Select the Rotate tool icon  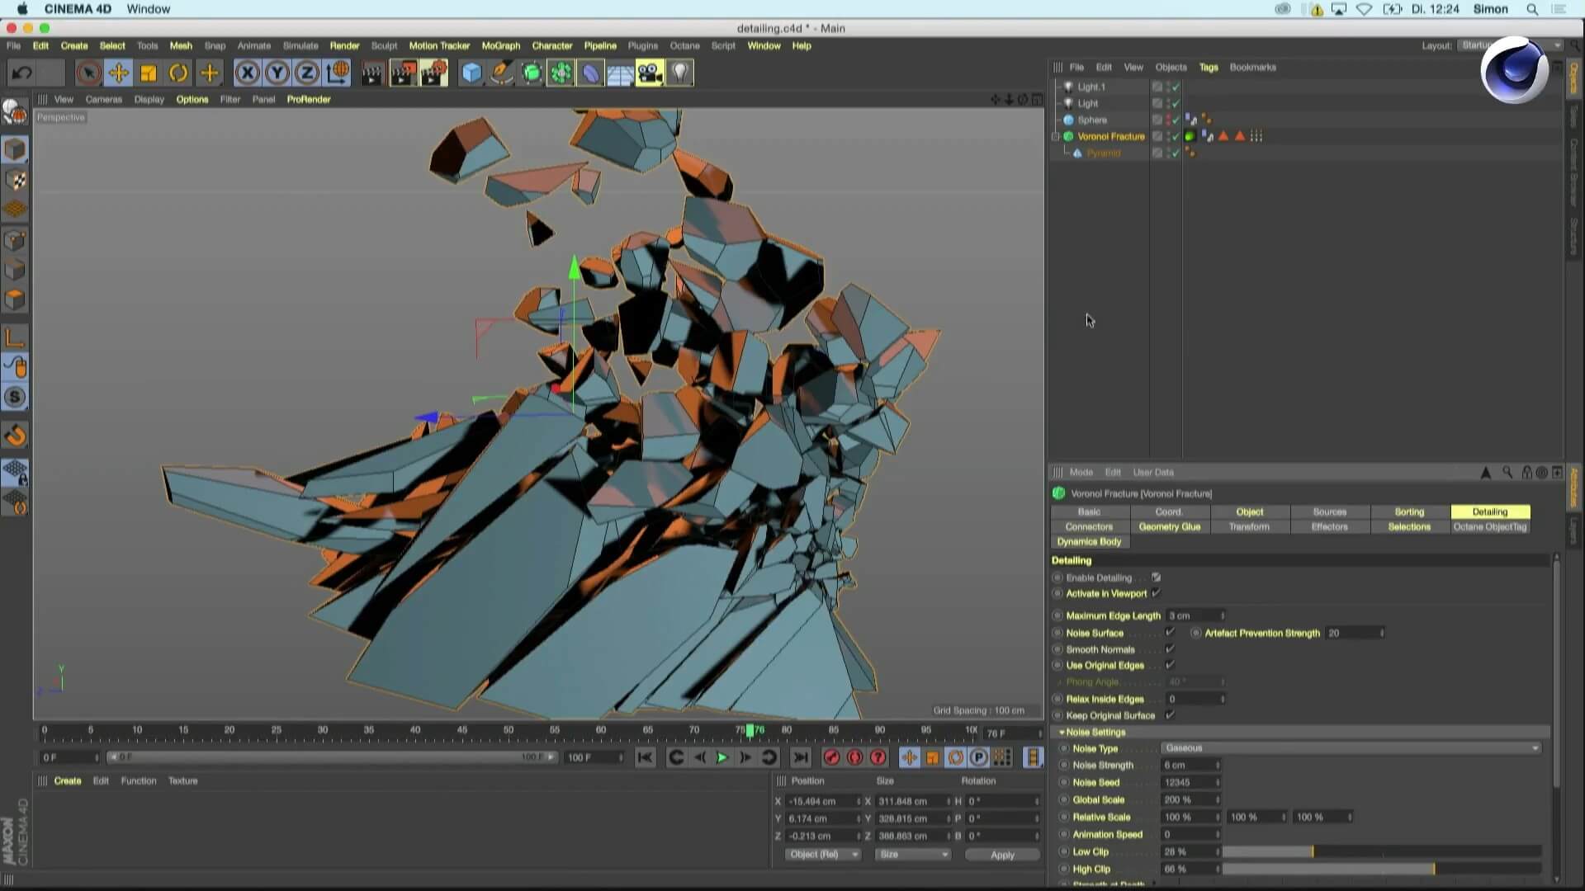coord(178,73)
